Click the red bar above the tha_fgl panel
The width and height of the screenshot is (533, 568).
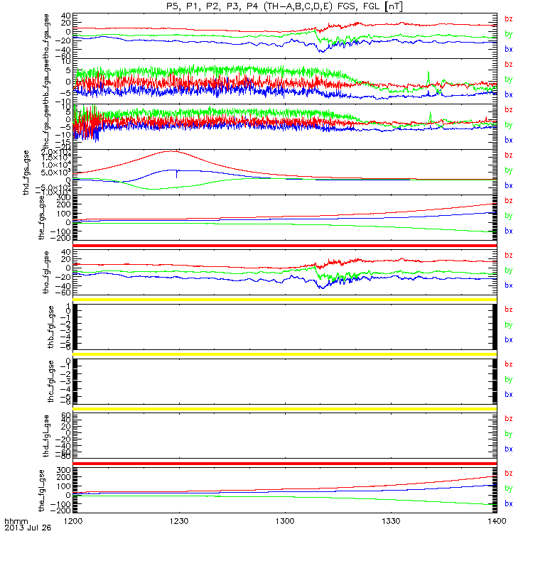(285, 246)
